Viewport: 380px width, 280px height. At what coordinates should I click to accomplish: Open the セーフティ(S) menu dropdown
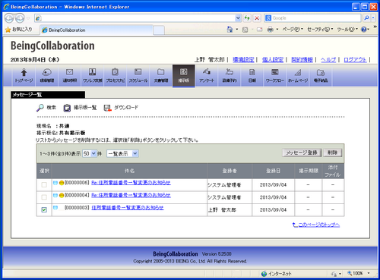point(320,30)
